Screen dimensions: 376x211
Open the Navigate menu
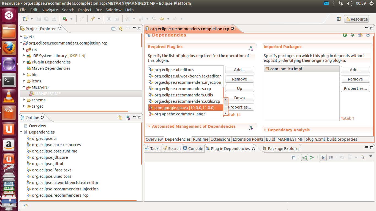coord(50,10)
